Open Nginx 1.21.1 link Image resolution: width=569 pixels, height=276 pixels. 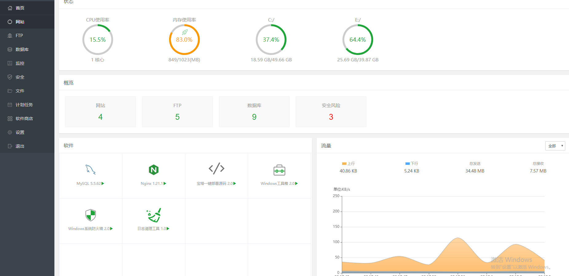153,184
